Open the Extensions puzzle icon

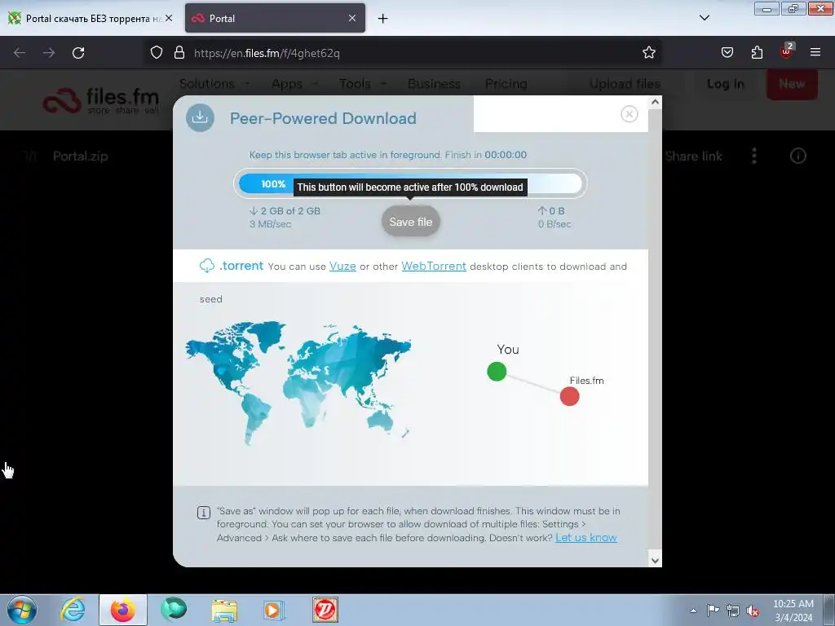coord(757,52)
